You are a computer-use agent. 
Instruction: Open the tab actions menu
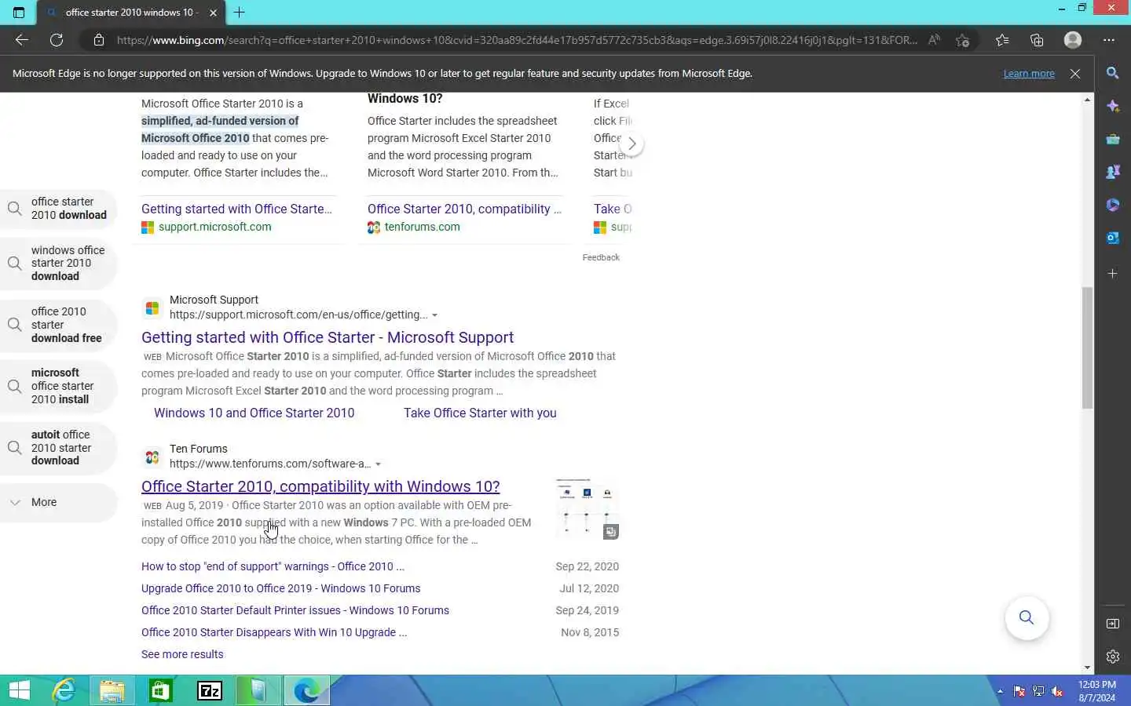coord(19,13)
